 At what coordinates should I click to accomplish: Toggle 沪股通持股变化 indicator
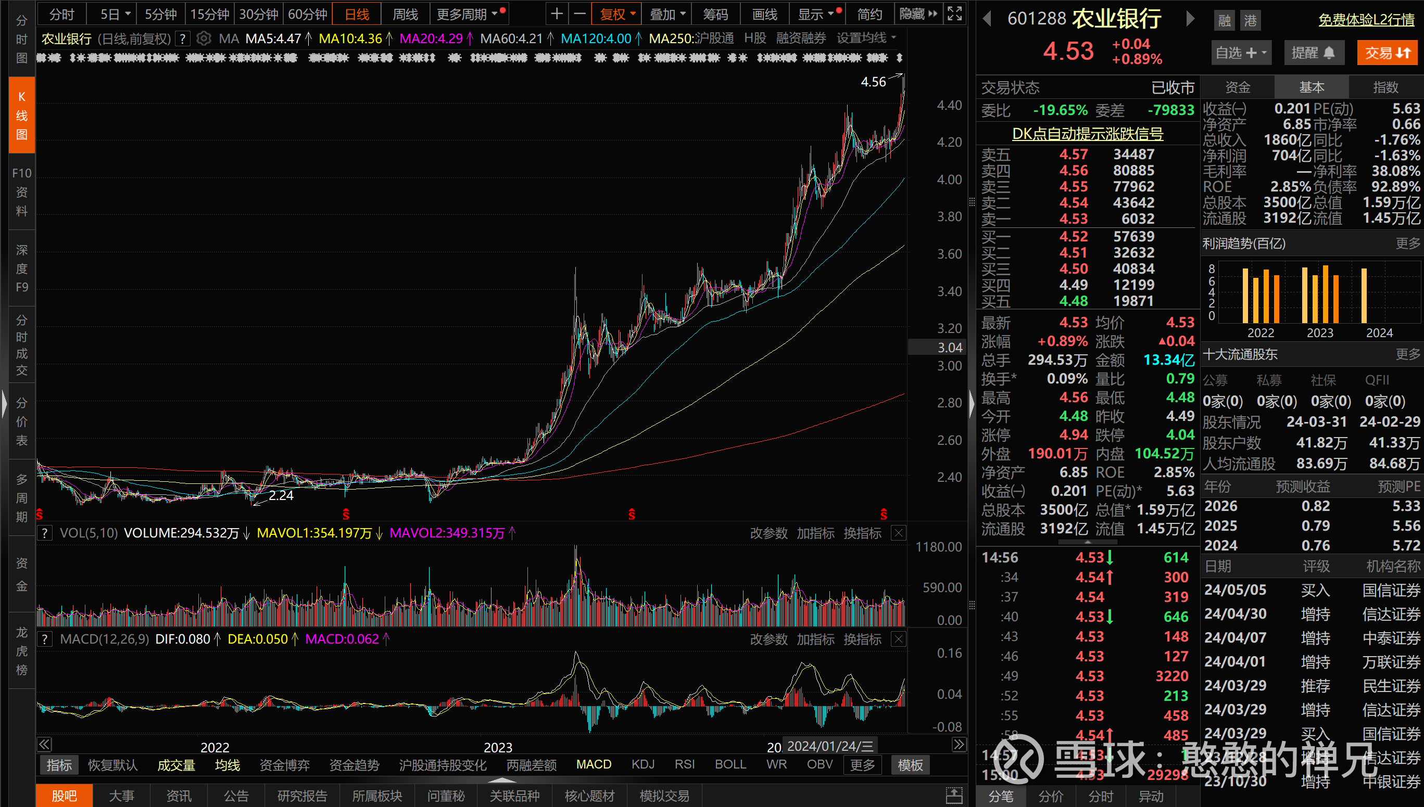click(443, 765)
